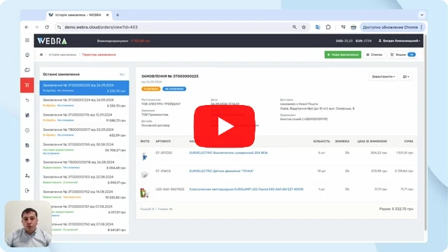448x252 pixels.
Task: Click site info icon in address bar
Action: pos(59,27)
